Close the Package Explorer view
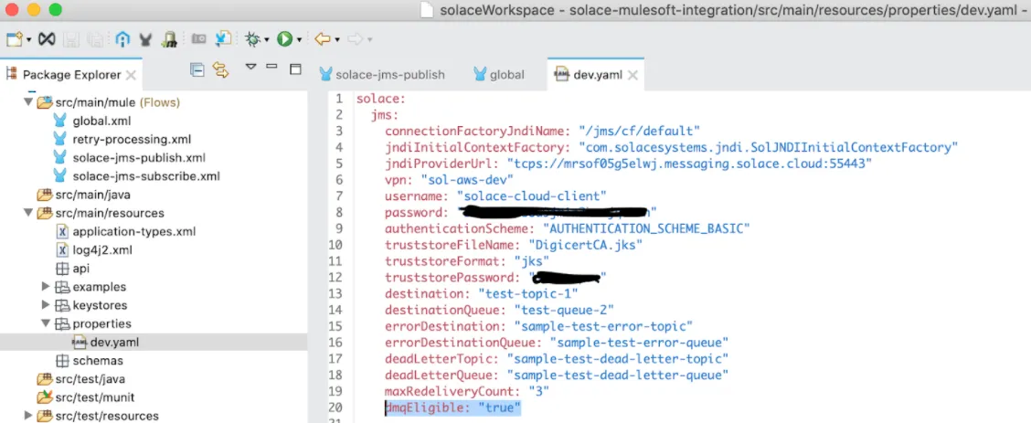This screenshot has height=423, width=1031. [131, 76]
